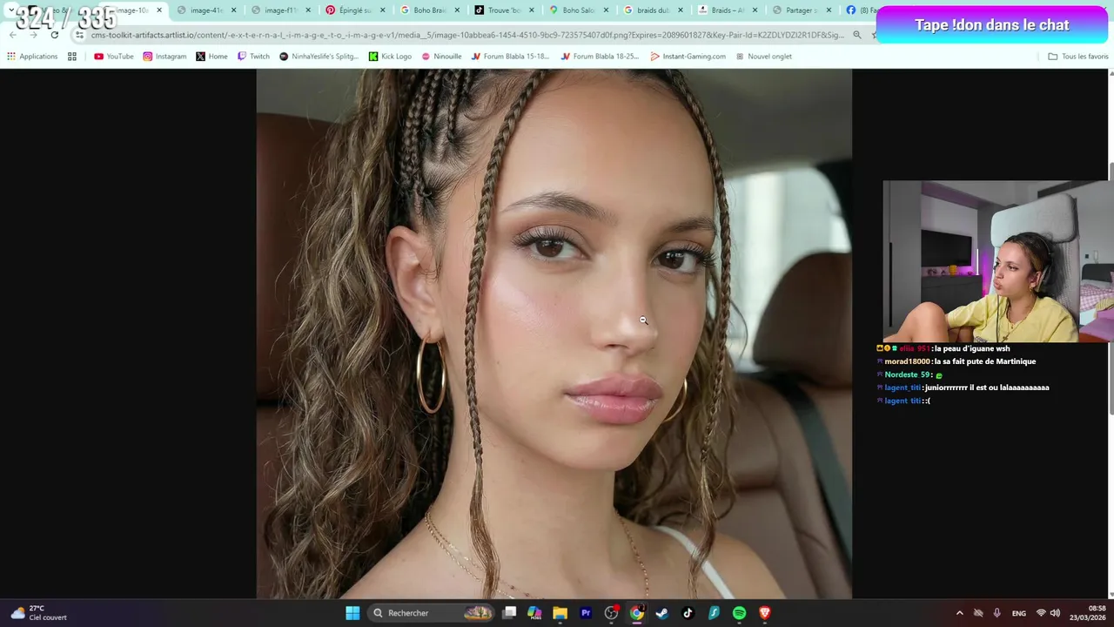Click the streamer webcam overlay

tap(997, 261)
